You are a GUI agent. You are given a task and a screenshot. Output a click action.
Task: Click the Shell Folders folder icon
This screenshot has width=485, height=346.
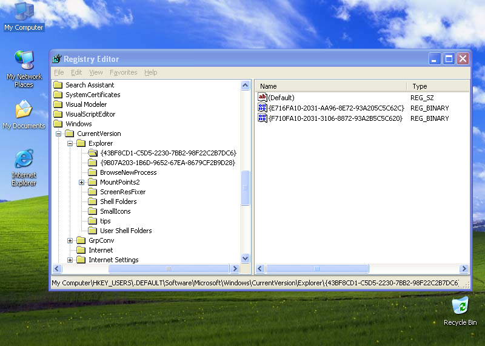(x=92, y=202)
